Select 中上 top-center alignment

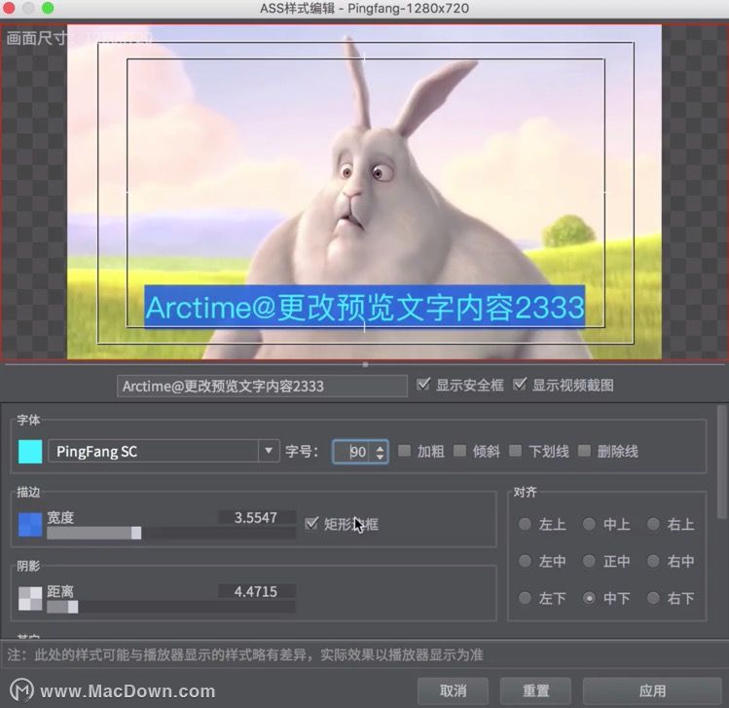(x=589, y=524)
